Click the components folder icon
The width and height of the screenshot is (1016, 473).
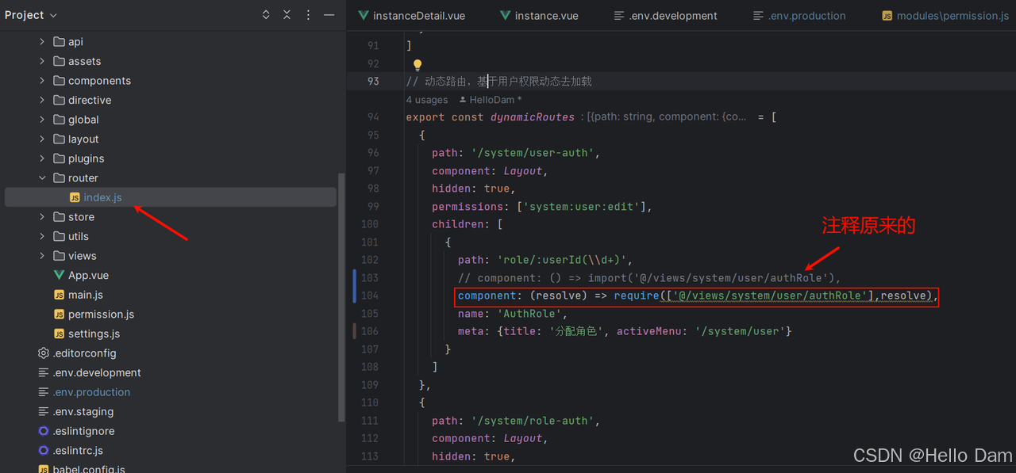pyautogui.click(x=59, y=81)
